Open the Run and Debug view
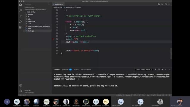Image resolution: width=190 pixels, height=107 pixels. tap(20, 22)
